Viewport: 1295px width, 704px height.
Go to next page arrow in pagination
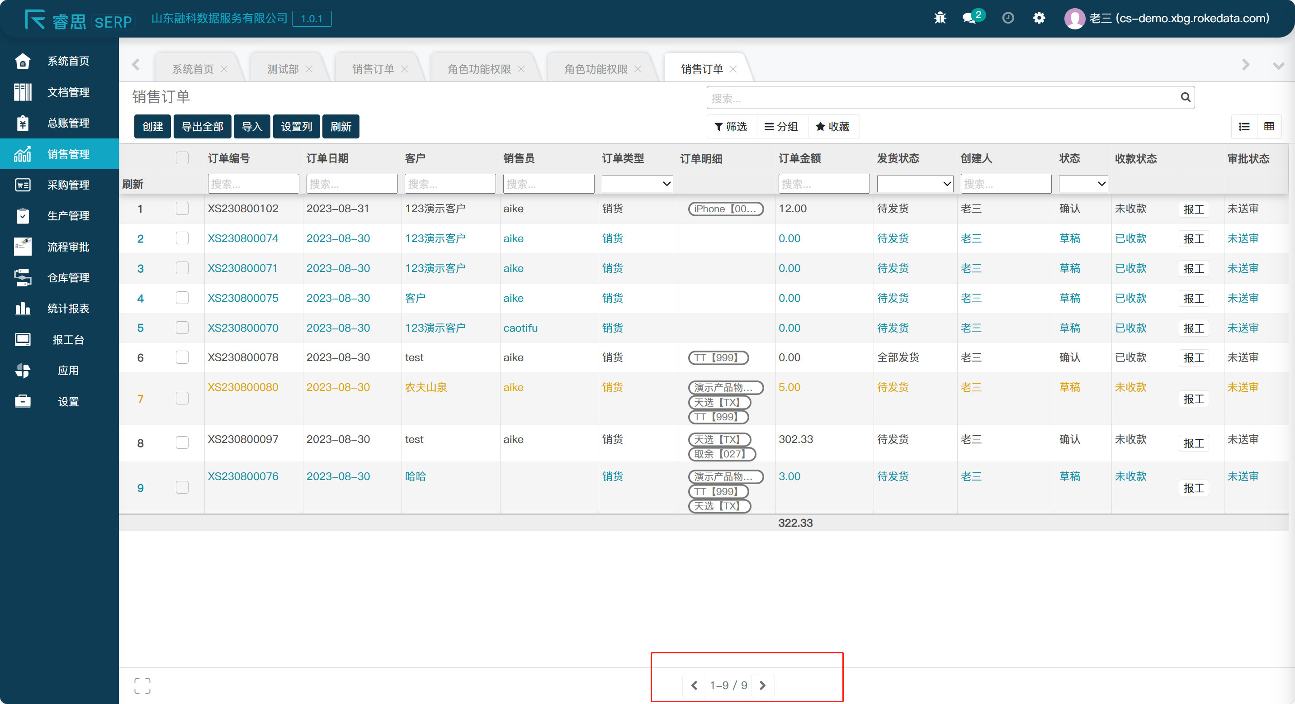click(762, 685)
